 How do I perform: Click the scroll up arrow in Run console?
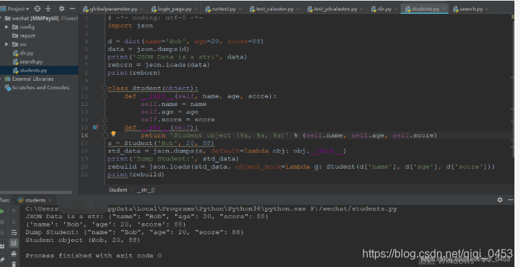pyautogui.click(x=13, y=211)
